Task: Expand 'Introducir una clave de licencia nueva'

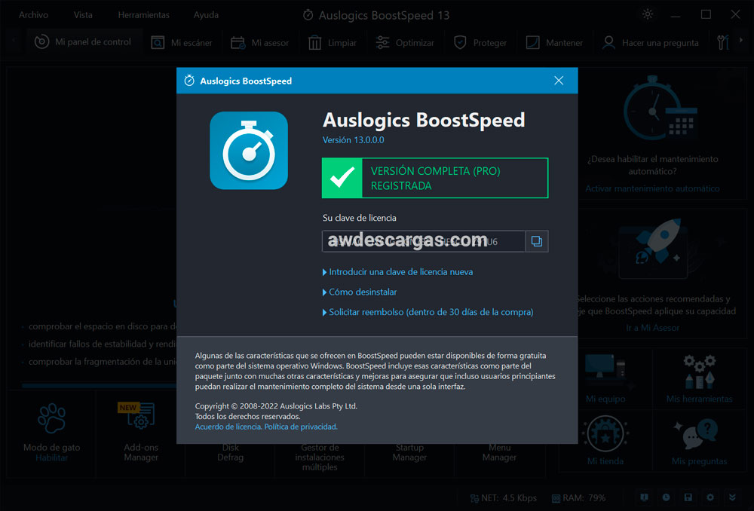Action: tap(400, 271)
